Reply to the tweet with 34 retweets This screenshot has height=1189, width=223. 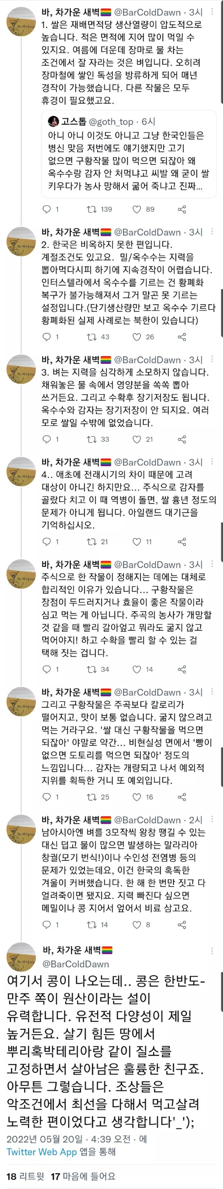47,669
